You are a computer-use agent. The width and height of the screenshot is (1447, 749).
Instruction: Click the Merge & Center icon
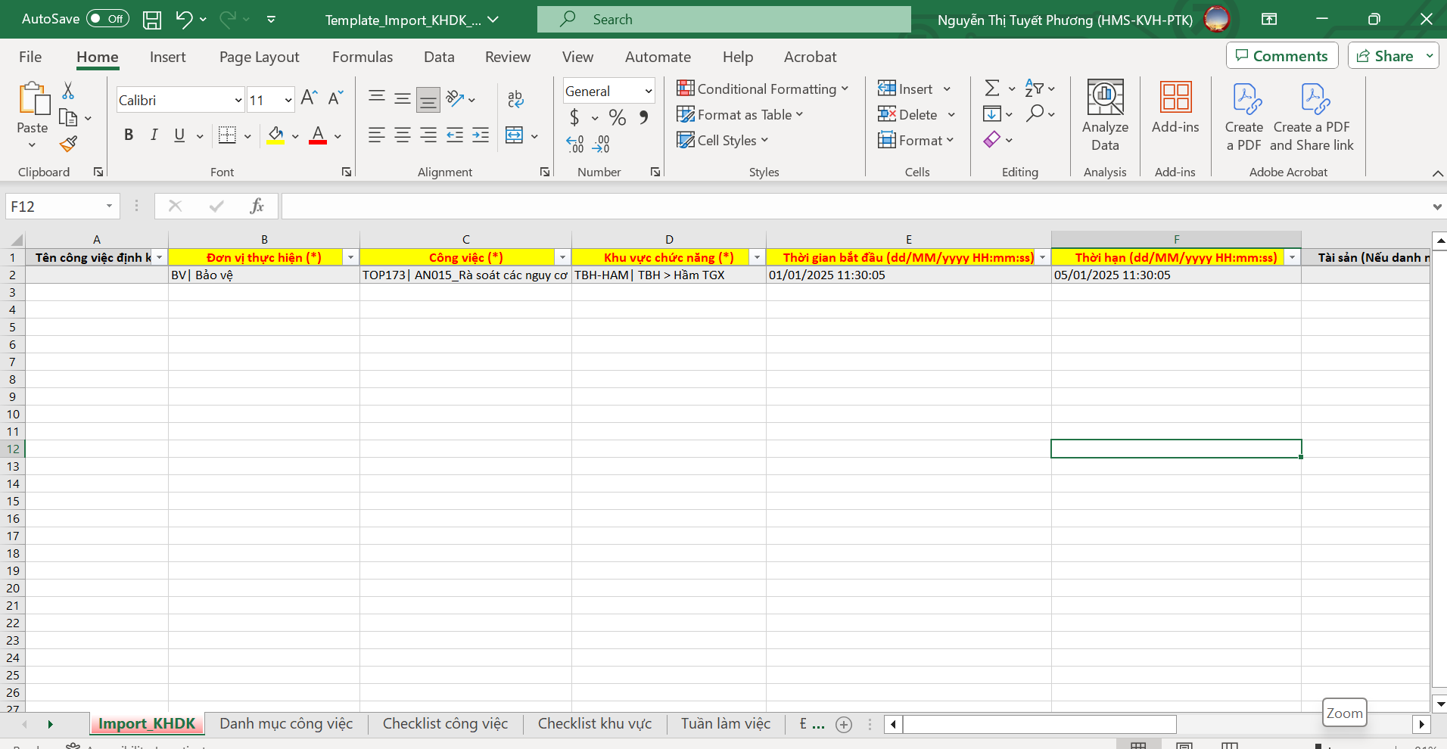click(x=514, y=136)
